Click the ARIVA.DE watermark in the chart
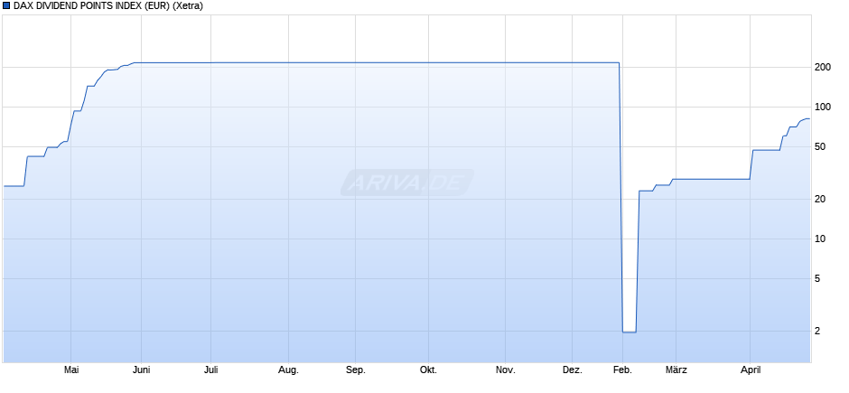849x393 pixels. tap(407, 182)
